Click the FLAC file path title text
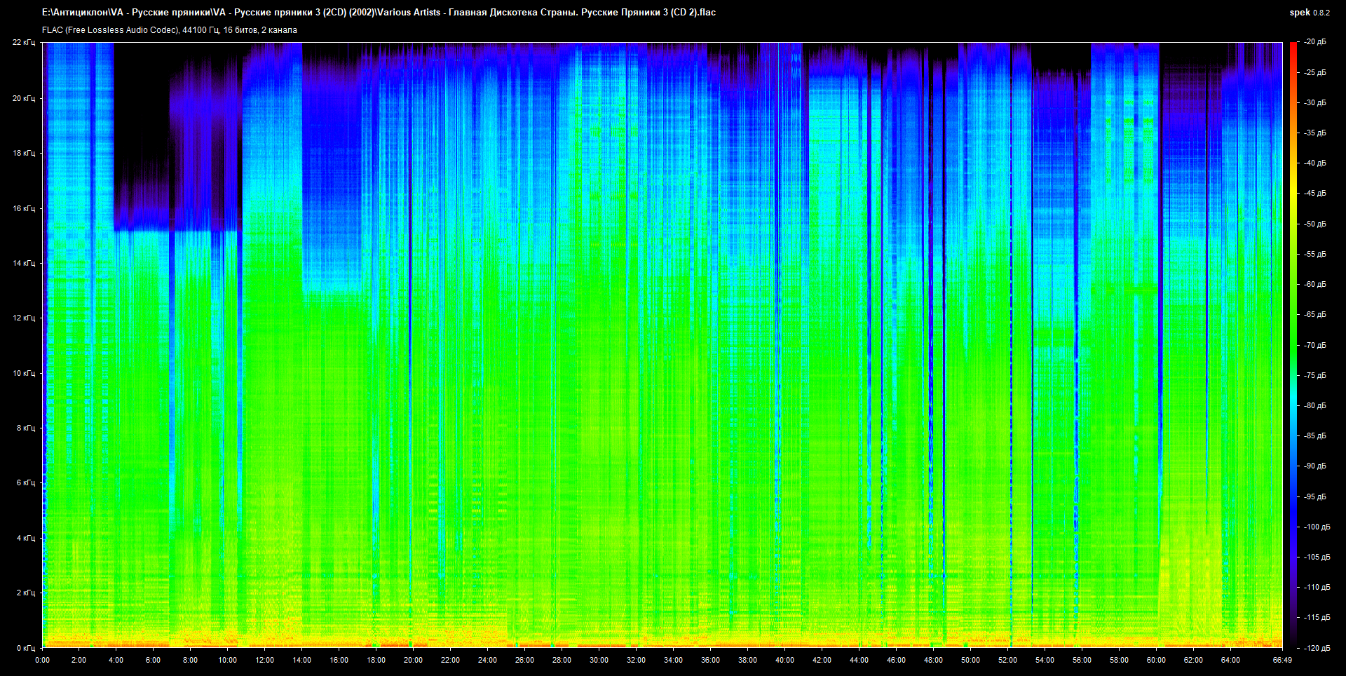This screenshot has height=676, width=1346. 379,12
